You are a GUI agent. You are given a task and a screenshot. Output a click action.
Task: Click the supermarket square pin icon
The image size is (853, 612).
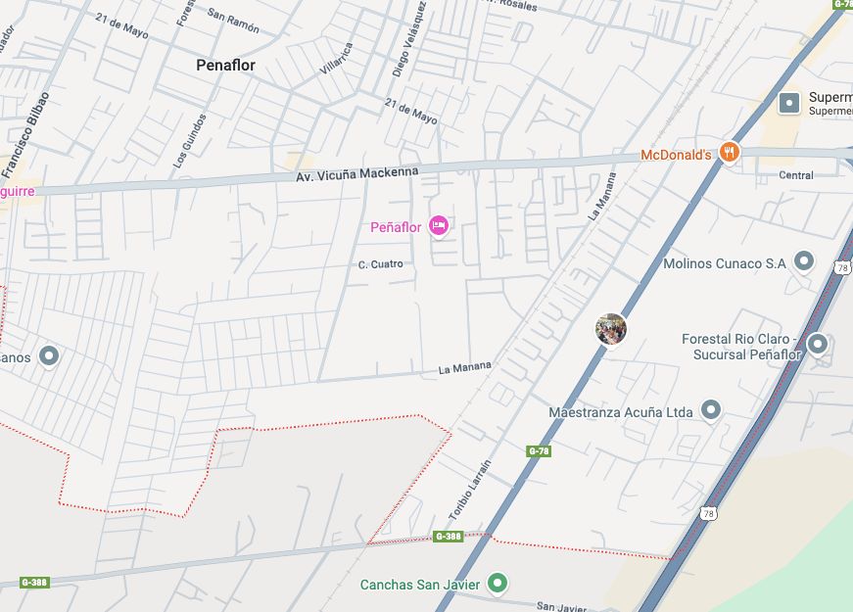788,103
